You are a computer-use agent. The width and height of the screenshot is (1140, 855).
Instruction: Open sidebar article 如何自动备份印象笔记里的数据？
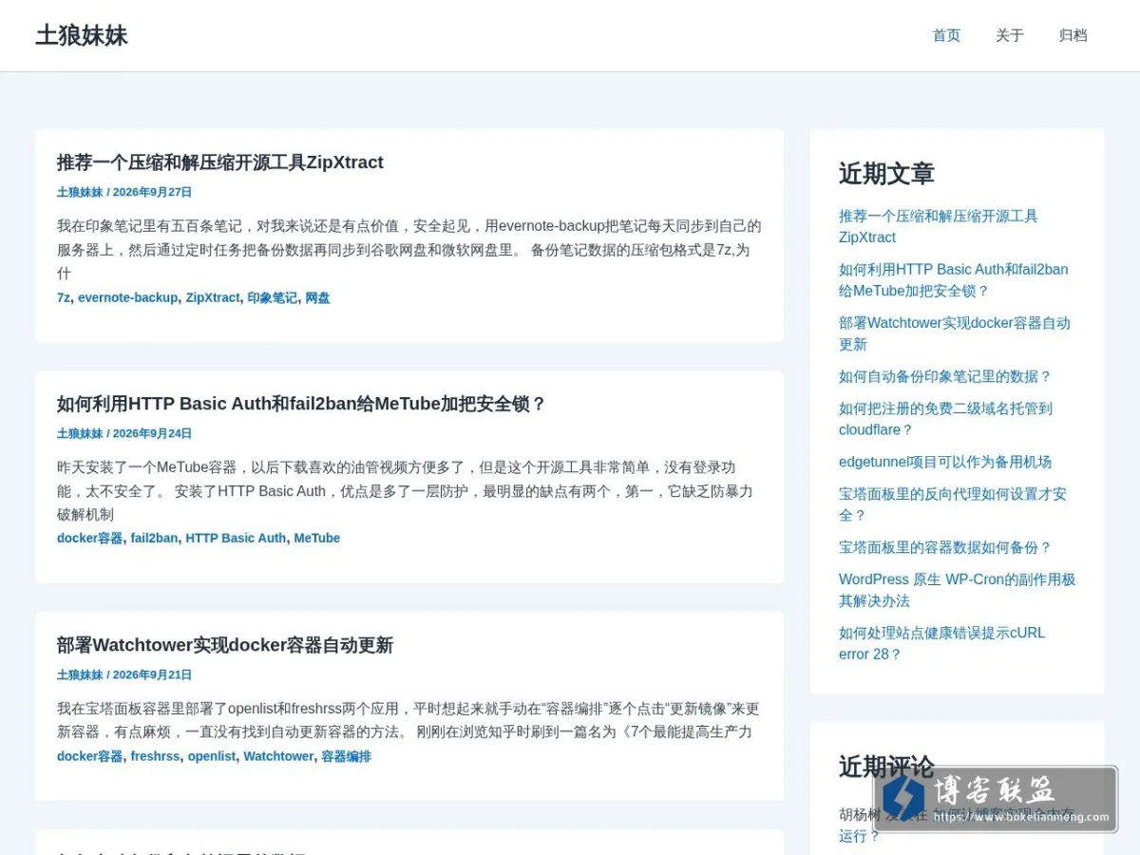[945, 376]
